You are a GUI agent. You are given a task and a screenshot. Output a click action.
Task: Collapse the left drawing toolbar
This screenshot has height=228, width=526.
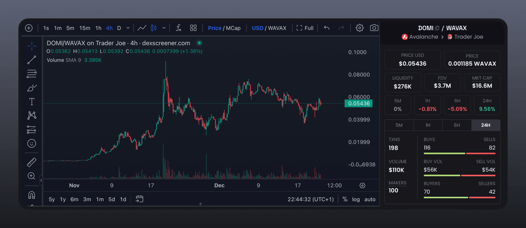(x=41, y=180)
